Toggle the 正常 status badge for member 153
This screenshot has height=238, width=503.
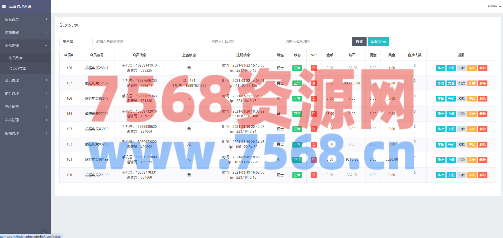[x=297, y=129]
